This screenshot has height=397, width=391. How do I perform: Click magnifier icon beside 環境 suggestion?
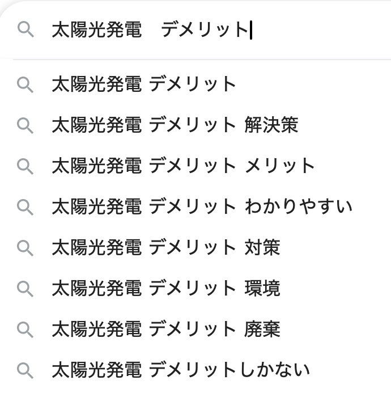[25, 289]
